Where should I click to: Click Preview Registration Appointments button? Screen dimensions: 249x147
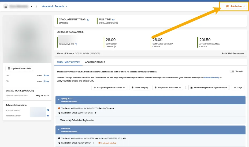tap(209, 87)
